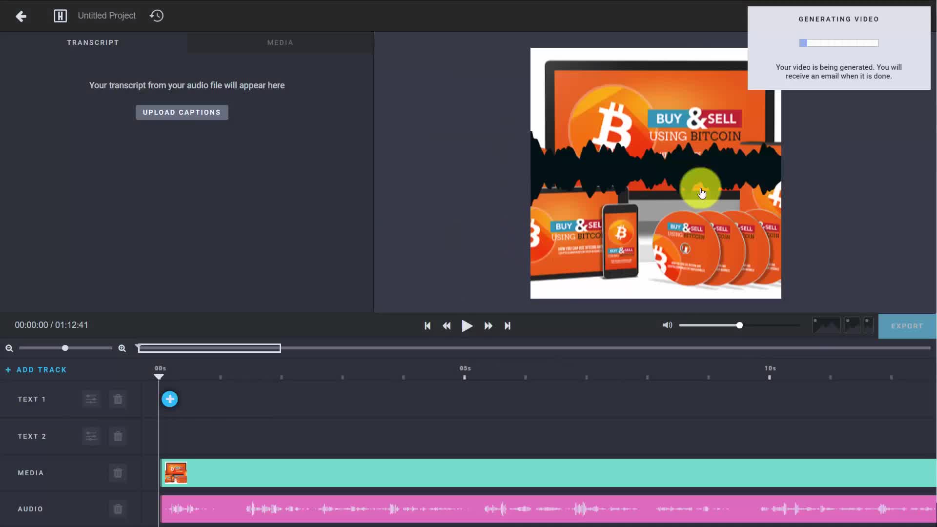Image resolution: width=937 pixels, height=527 pixels.
Task: Select the AUDIO track label
Action: tap(30, 509)
